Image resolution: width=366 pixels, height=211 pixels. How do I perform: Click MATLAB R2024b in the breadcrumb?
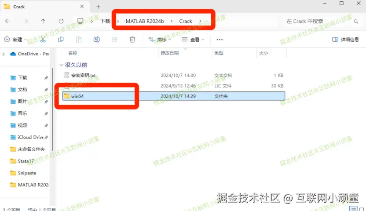pos(145,21)
